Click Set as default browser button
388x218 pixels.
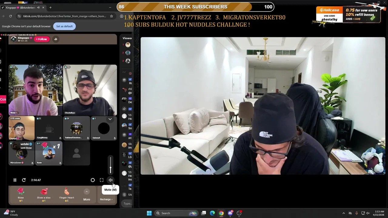coord(64,26)
